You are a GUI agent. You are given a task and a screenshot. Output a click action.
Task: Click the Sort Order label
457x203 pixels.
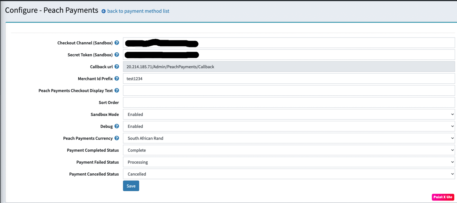point(109,102)
